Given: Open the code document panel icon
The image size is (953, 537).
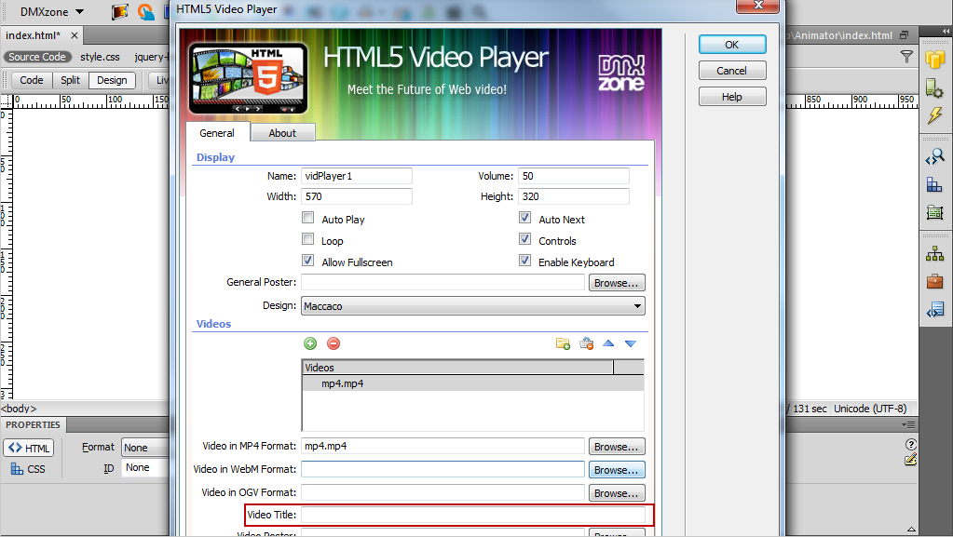Looking at the screenshot, I should point(934,310).
